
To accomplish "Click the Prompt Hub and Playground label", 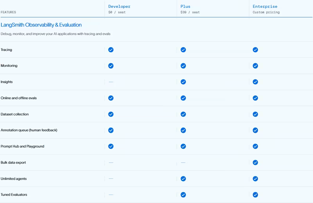I will (22, 146).
